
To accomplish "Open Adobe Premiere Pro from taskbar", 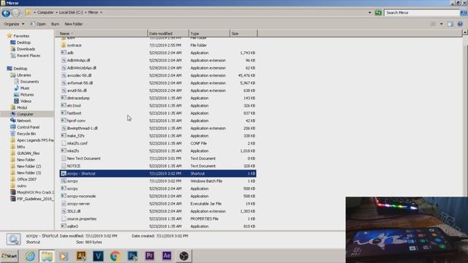I will click(x=149, y=256).
